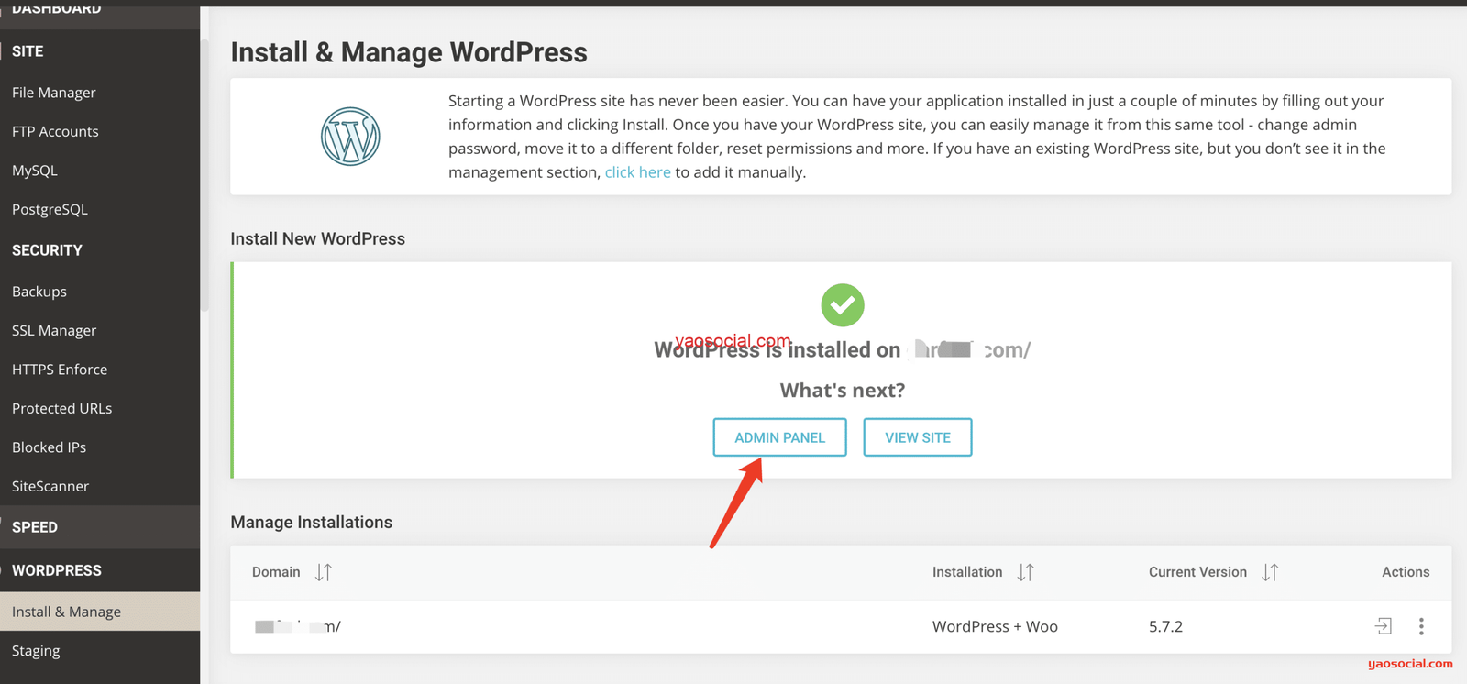
Task: Sort by Current Version column arrows
Action: point(1270,572)
